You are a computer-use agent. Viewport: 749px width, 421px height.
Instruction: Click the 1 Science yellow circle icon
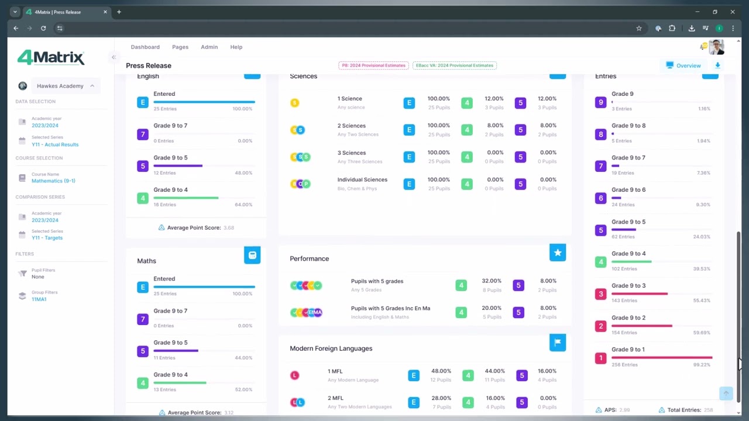click(x=295, y=103)
